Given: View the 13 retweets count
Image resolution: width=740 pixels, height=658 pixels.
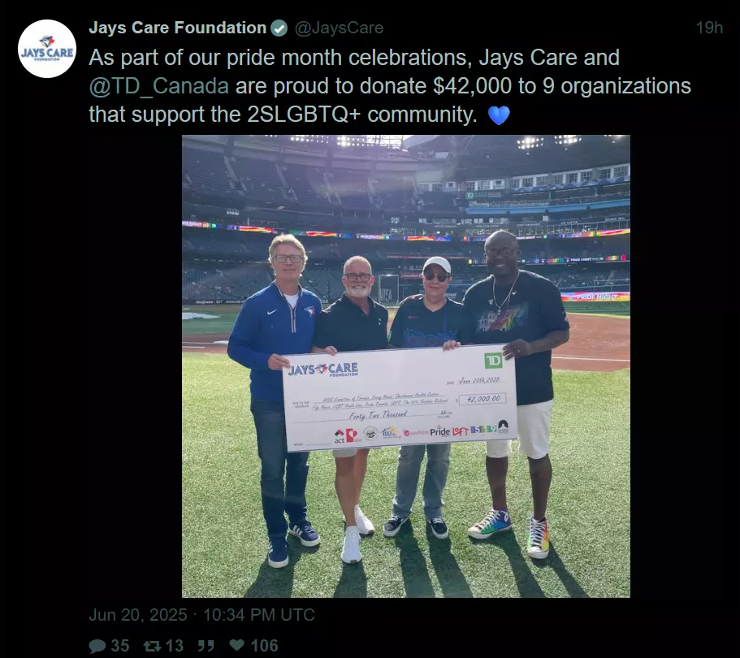Looking at the screenshot, I should coord(174,646).
